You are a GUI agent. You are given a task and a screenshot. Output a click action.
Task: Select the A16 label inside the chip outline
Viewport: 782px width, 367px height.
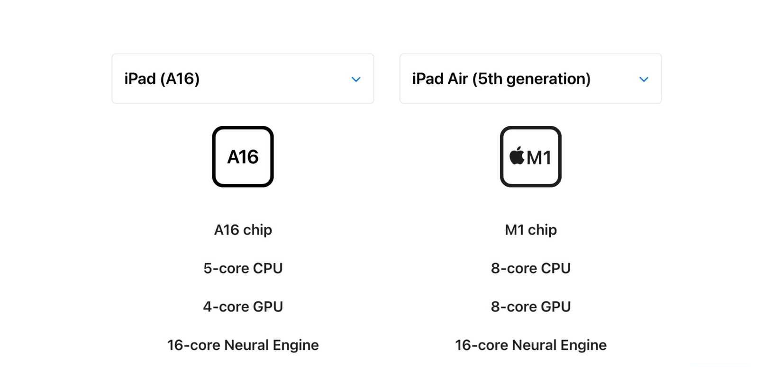pyautogui.click(x=243, y=157)
